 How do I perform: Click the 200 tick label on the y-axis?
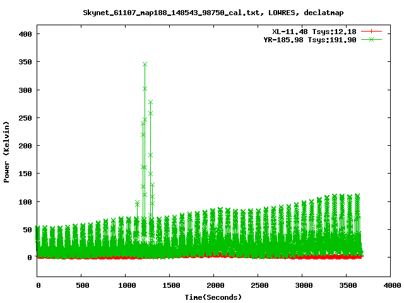pyautogui.click(x=27, y=146)
